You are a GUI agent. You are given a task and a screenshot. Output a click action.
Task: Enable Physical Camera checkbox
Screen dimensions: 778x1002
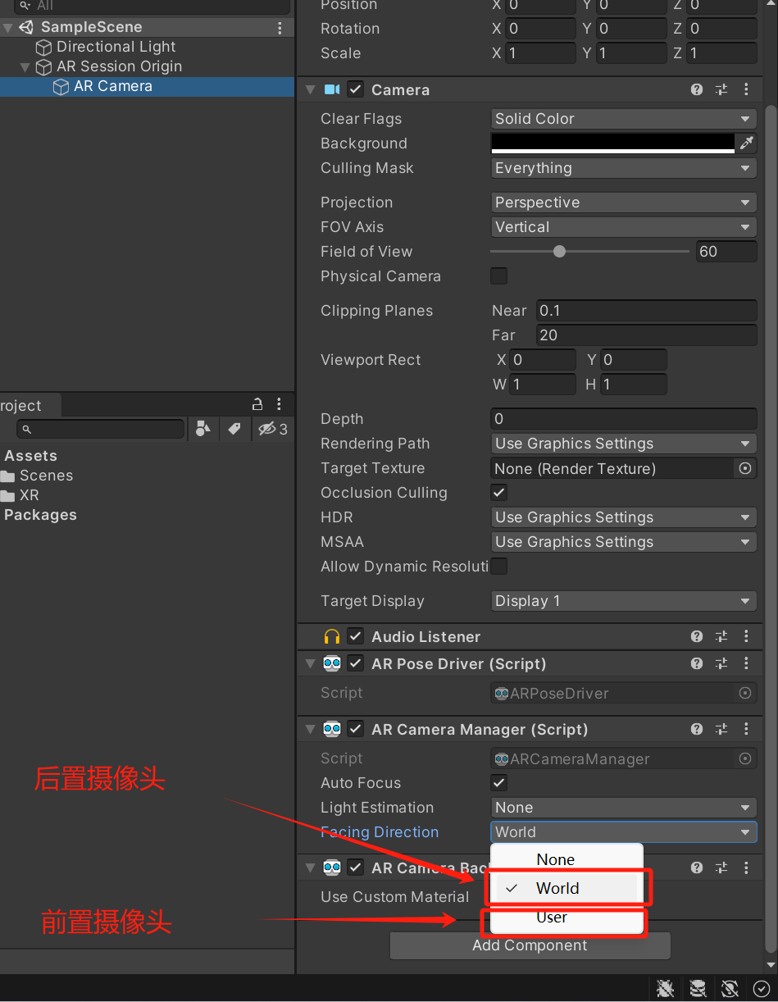click(498, 276)
